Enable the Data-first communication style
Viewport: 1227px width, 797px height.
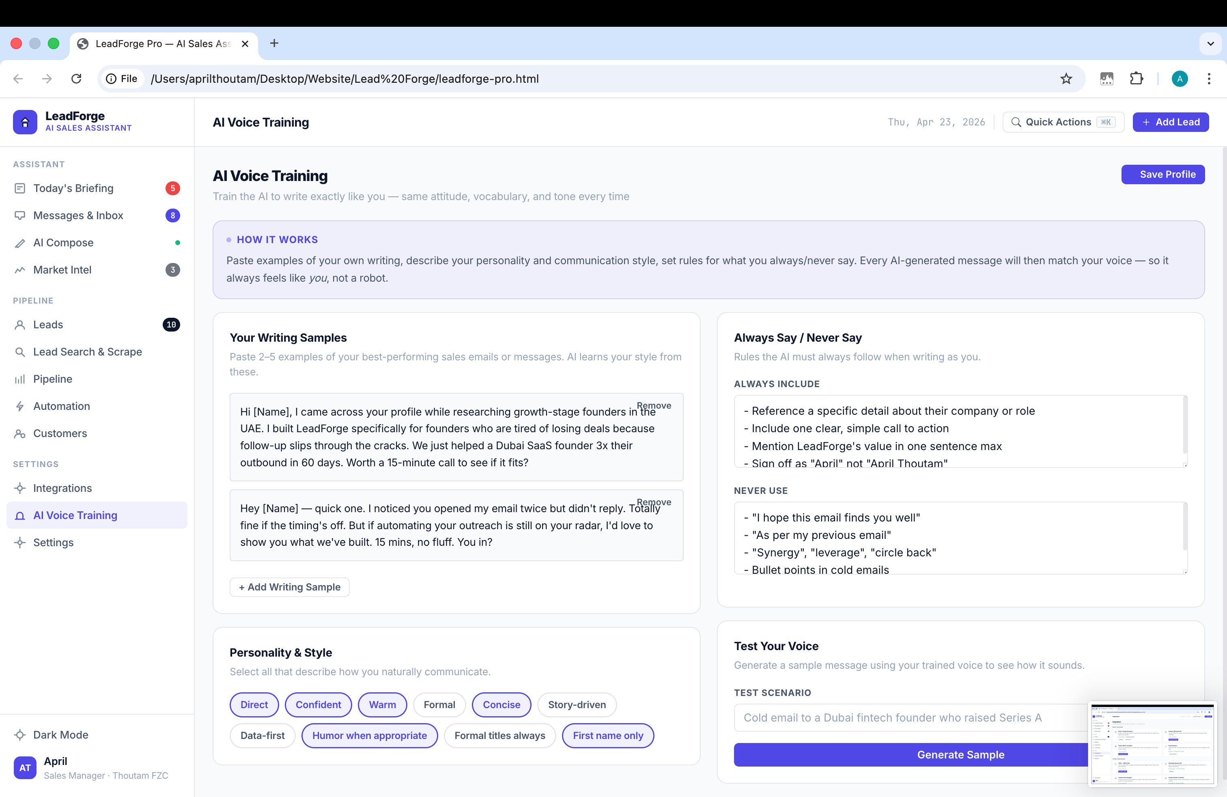(262, 736)
